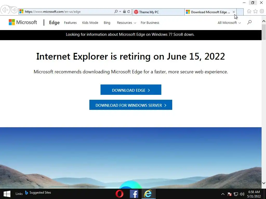Click the Windows 7 information banner
The image size is (266, 199).
click(x=130, y=34)
